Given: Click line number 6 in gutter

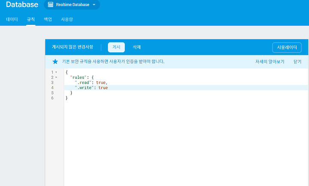Looking at the screenshot, I should click(52, 98).
